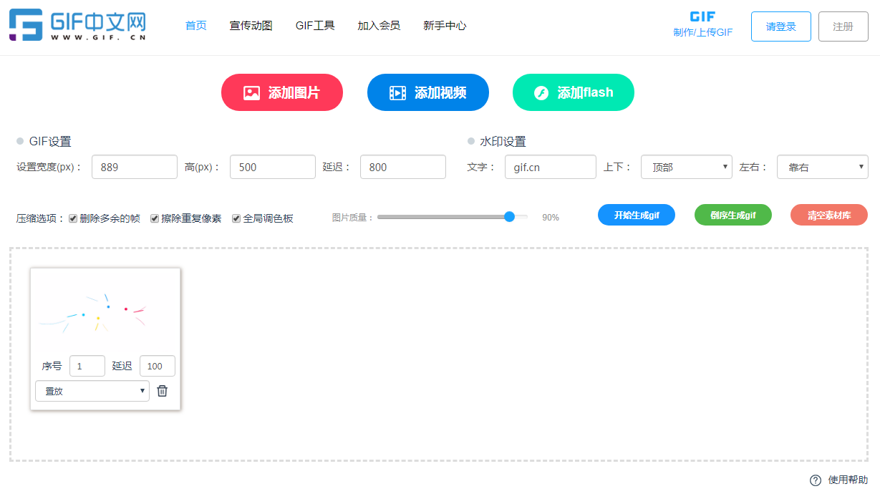Click the frame 延迟 input showing 100
The width and height of the screenshot is (880, 494).
click(158, 366)
